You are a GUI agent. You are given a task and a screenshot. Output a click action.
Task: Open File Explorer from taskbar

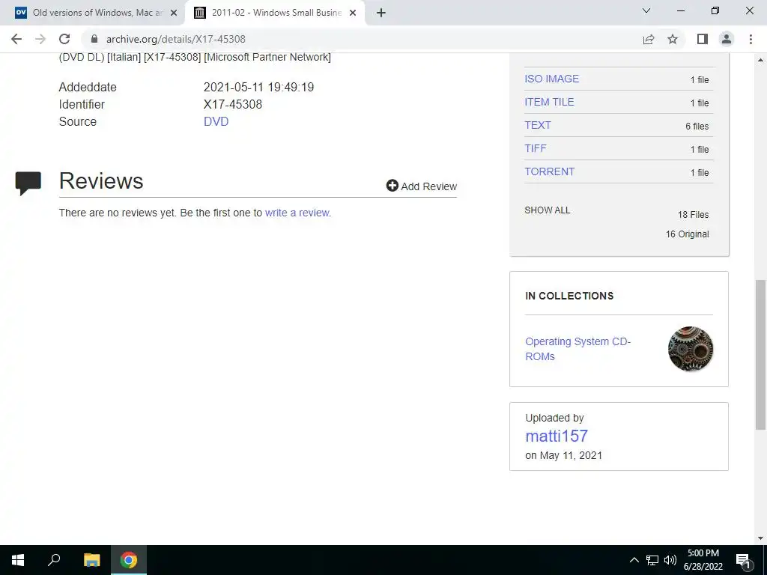click(92, 560)
